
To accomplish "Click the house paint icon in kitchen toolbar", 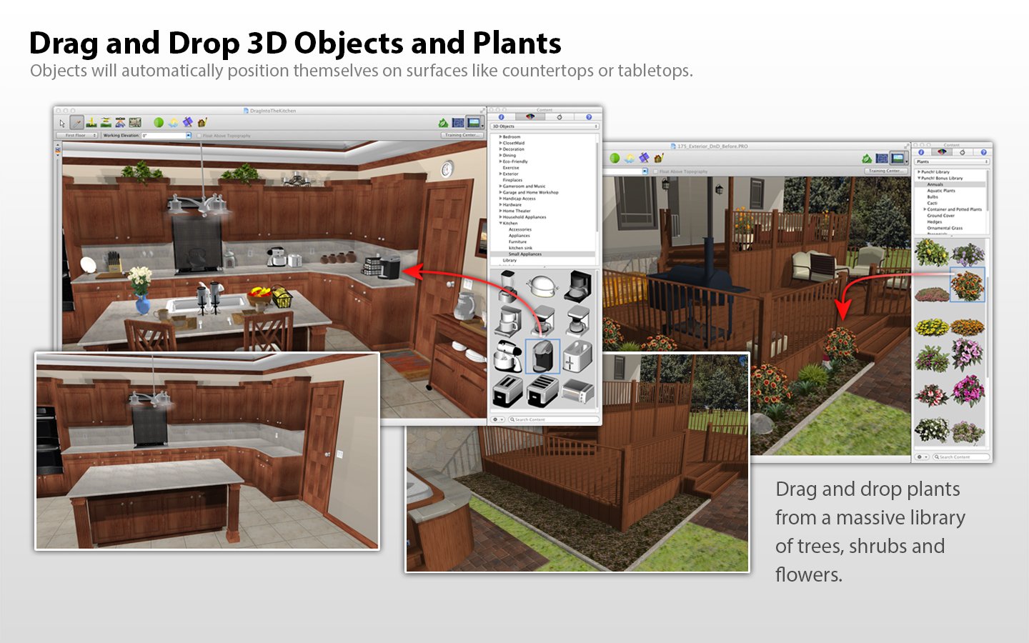I will coord(202,123).
